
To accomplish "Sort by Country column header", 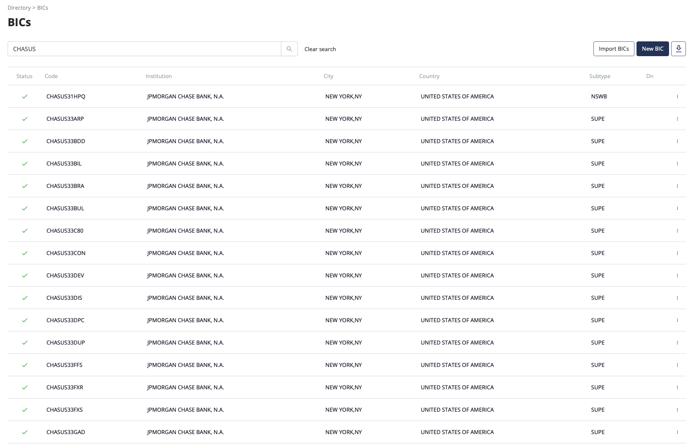I will click(x=429, y=76).
